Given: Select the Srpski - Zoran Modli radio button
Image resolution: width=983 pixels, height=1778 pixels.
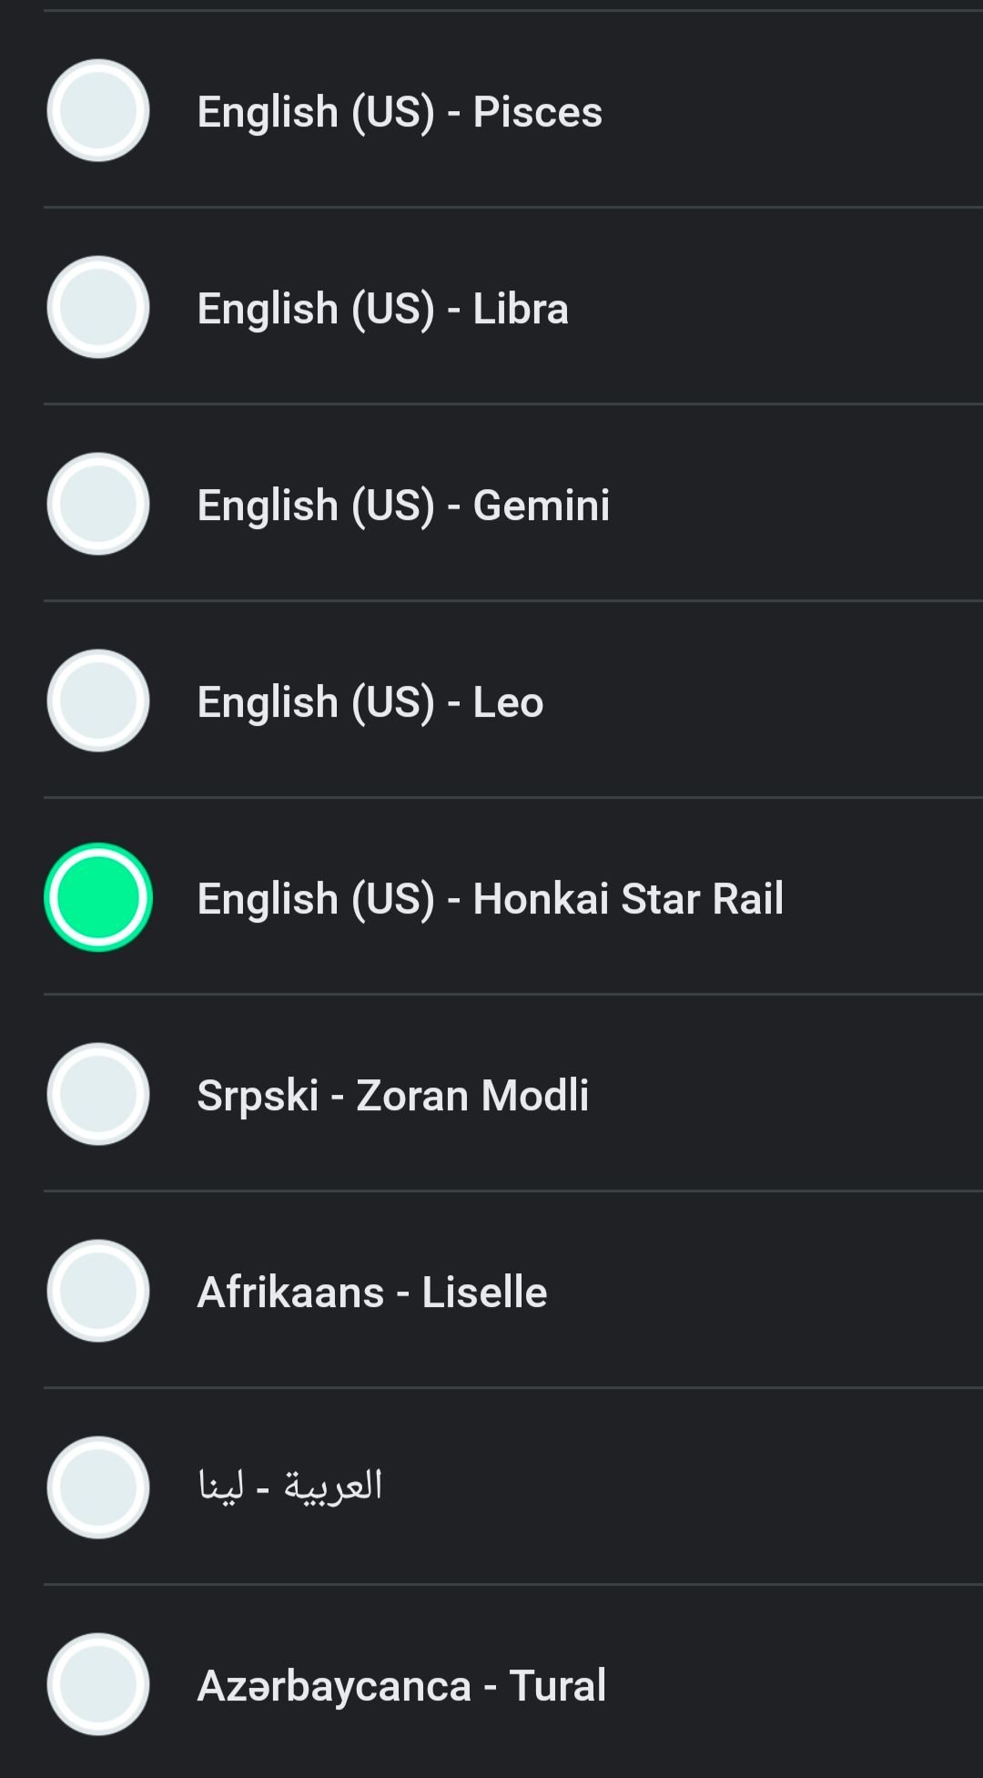Looking at the screenshot, I should [98, 1095].
